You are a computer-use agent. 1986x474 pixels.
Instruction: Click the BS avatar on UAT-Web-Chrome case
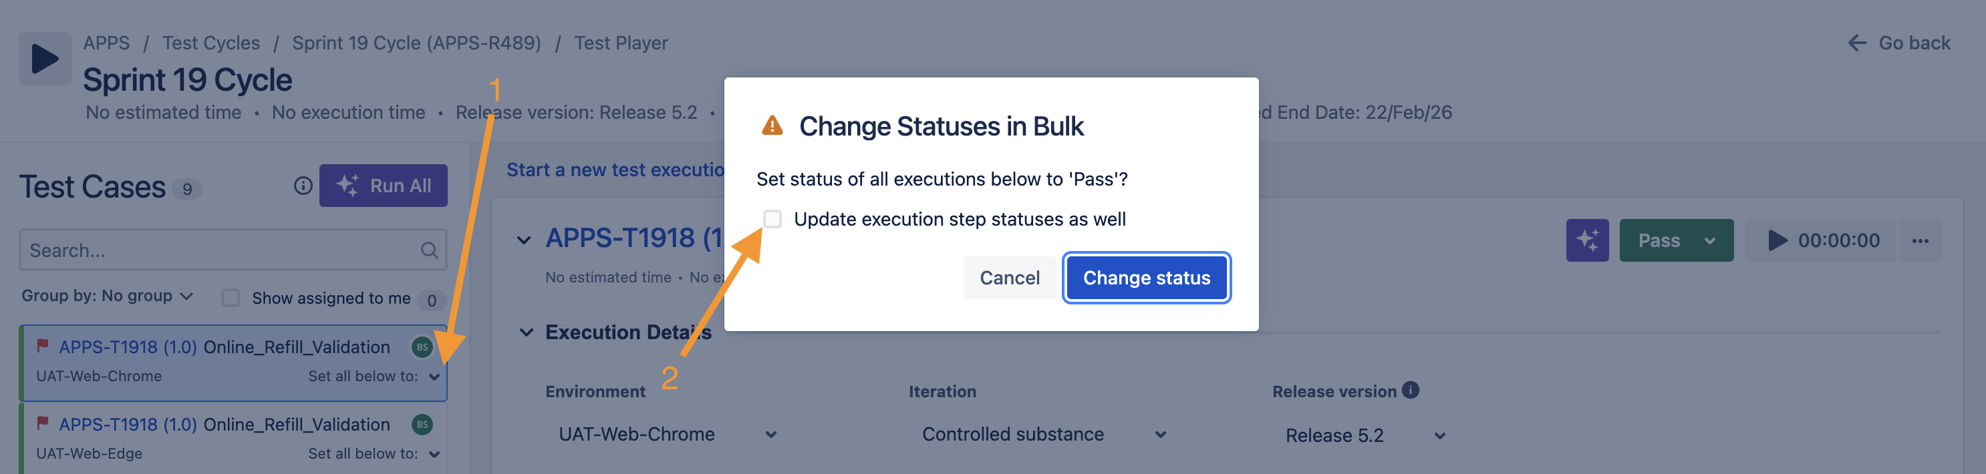(x=422, y=347)
